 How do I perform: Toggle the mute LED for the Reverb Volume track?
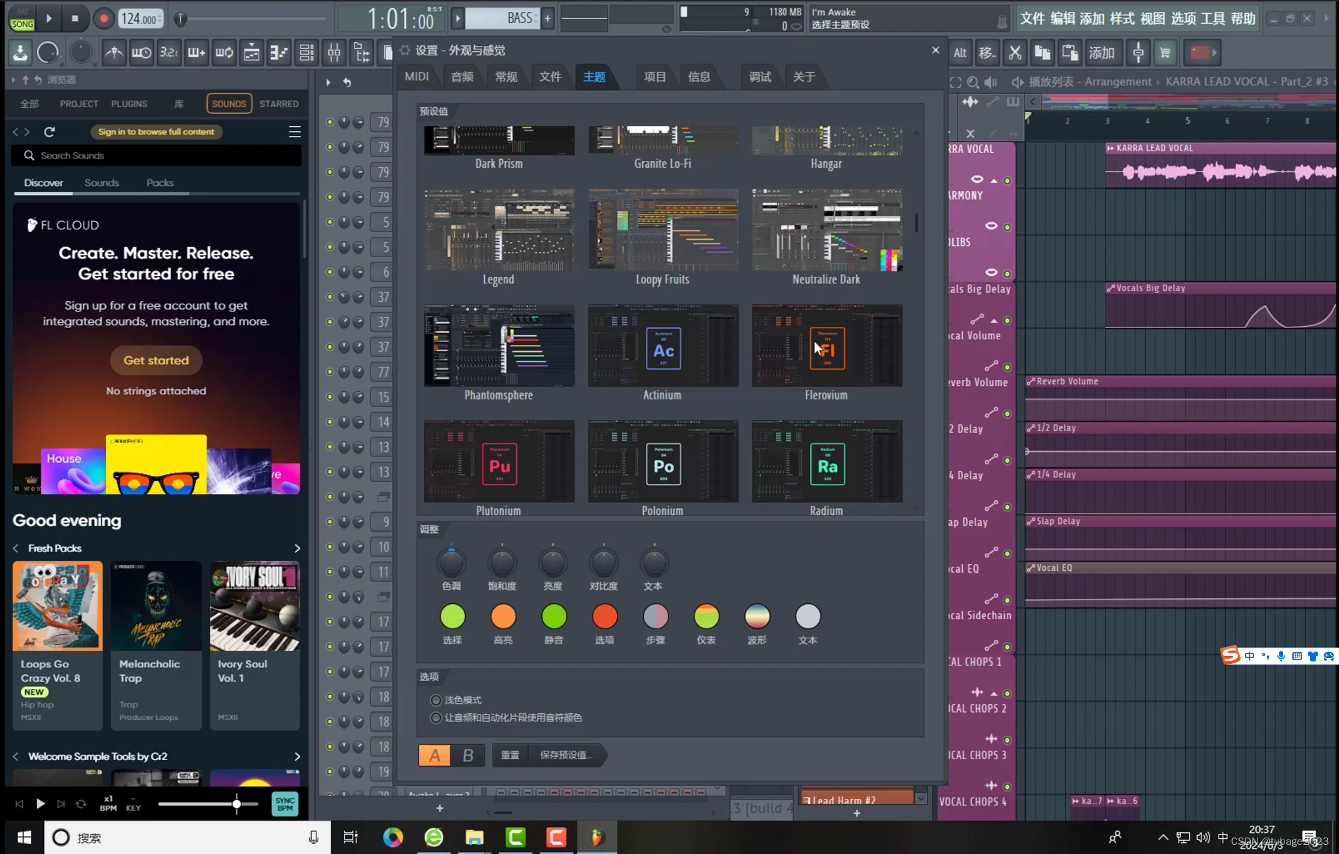[x=1007, y=414]
